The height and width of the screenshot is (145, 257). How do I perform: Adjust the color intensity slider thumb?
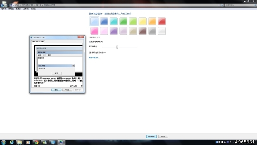(x=117, y=47)
